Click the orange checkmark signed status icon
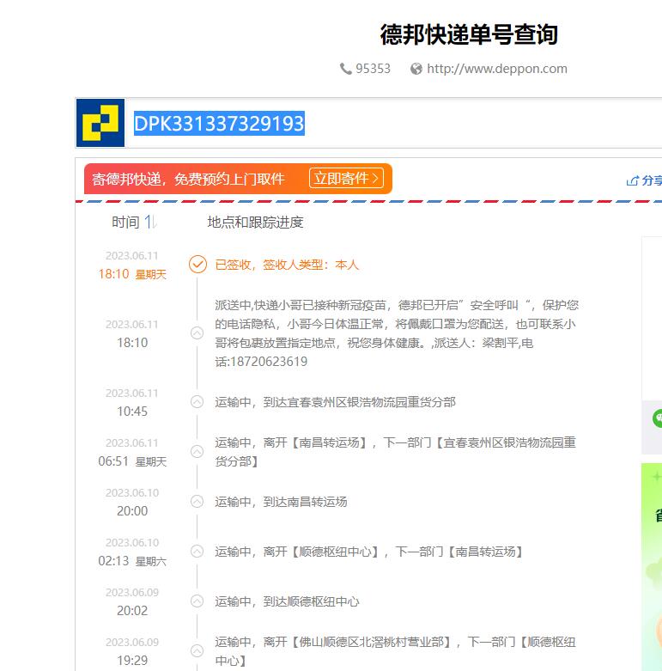The width and height of the screenshot is (662, 671). coord(197,265)
